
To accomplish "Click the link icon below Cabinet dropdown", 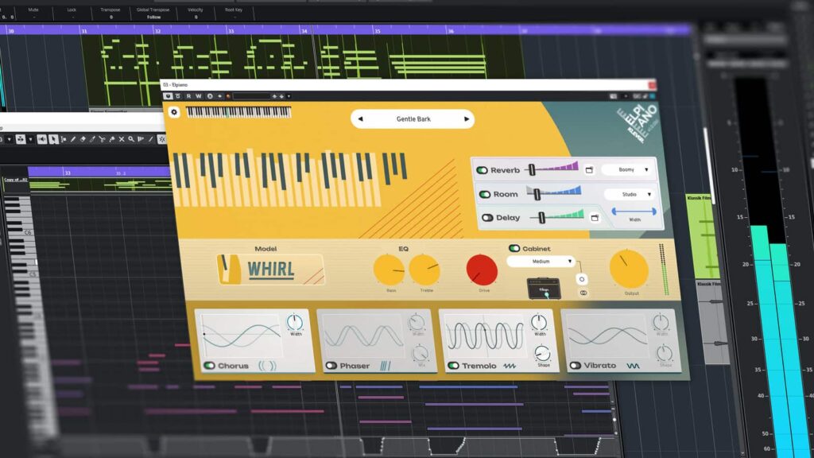I will (x=583, y=293).
